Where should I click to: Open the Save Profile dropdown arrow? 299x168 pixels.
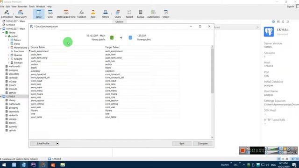coord(57,143)
